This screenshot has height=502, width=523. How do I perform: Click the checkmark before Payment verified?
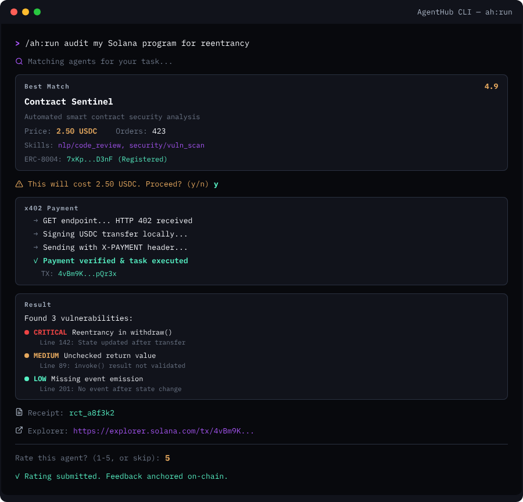click(x=35, y=260)
